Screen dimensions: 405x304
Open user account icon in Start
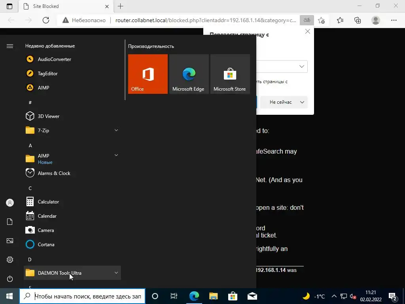pyautogui.click(x=10, y=203)
